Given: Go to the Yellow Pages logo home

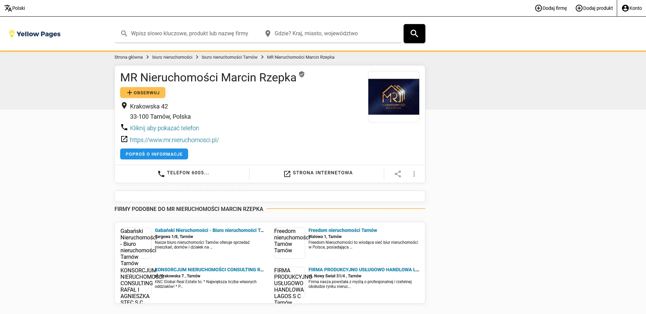Looking at the screenshot, I should point(35,34).
